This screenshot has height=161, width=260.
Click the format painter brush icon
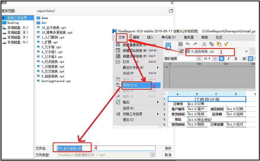(226, 44)
